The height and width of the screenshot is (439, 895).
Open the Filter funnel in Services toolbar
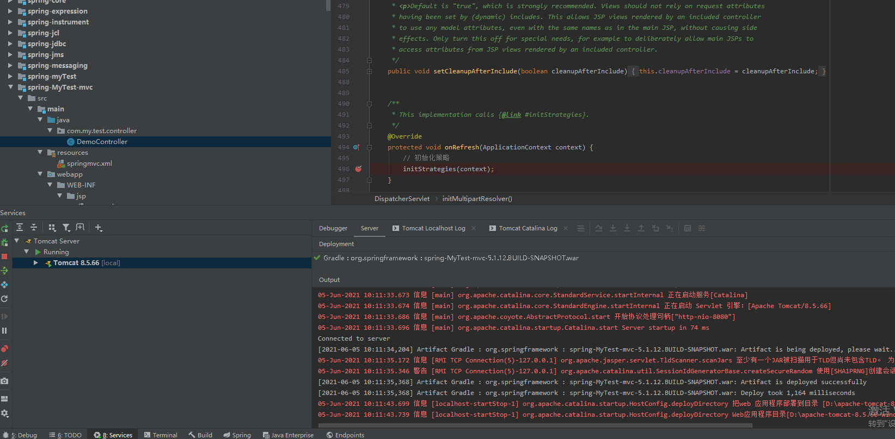(66, 228)
